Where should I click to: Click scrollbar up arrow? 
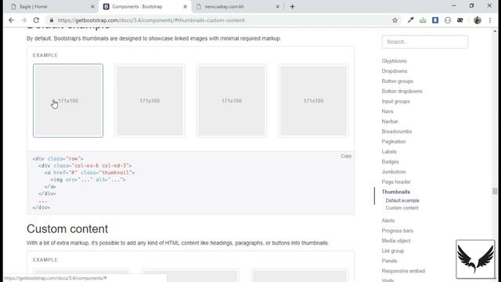point(495,31)
